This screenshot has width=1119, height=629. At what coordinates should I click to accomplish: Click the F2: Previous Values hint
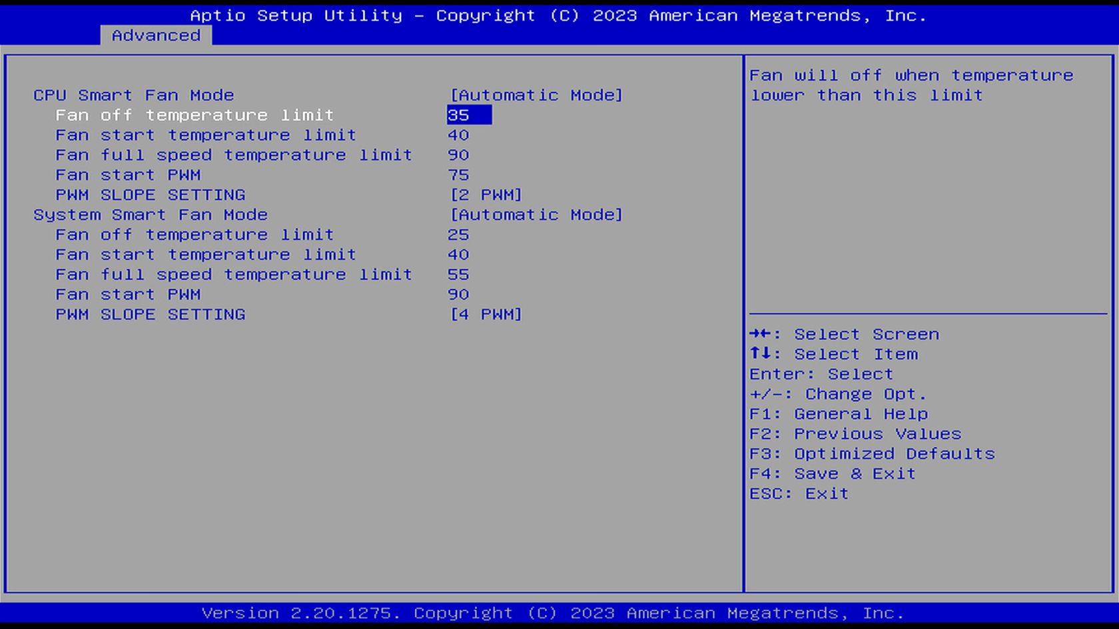click(855, 434)
